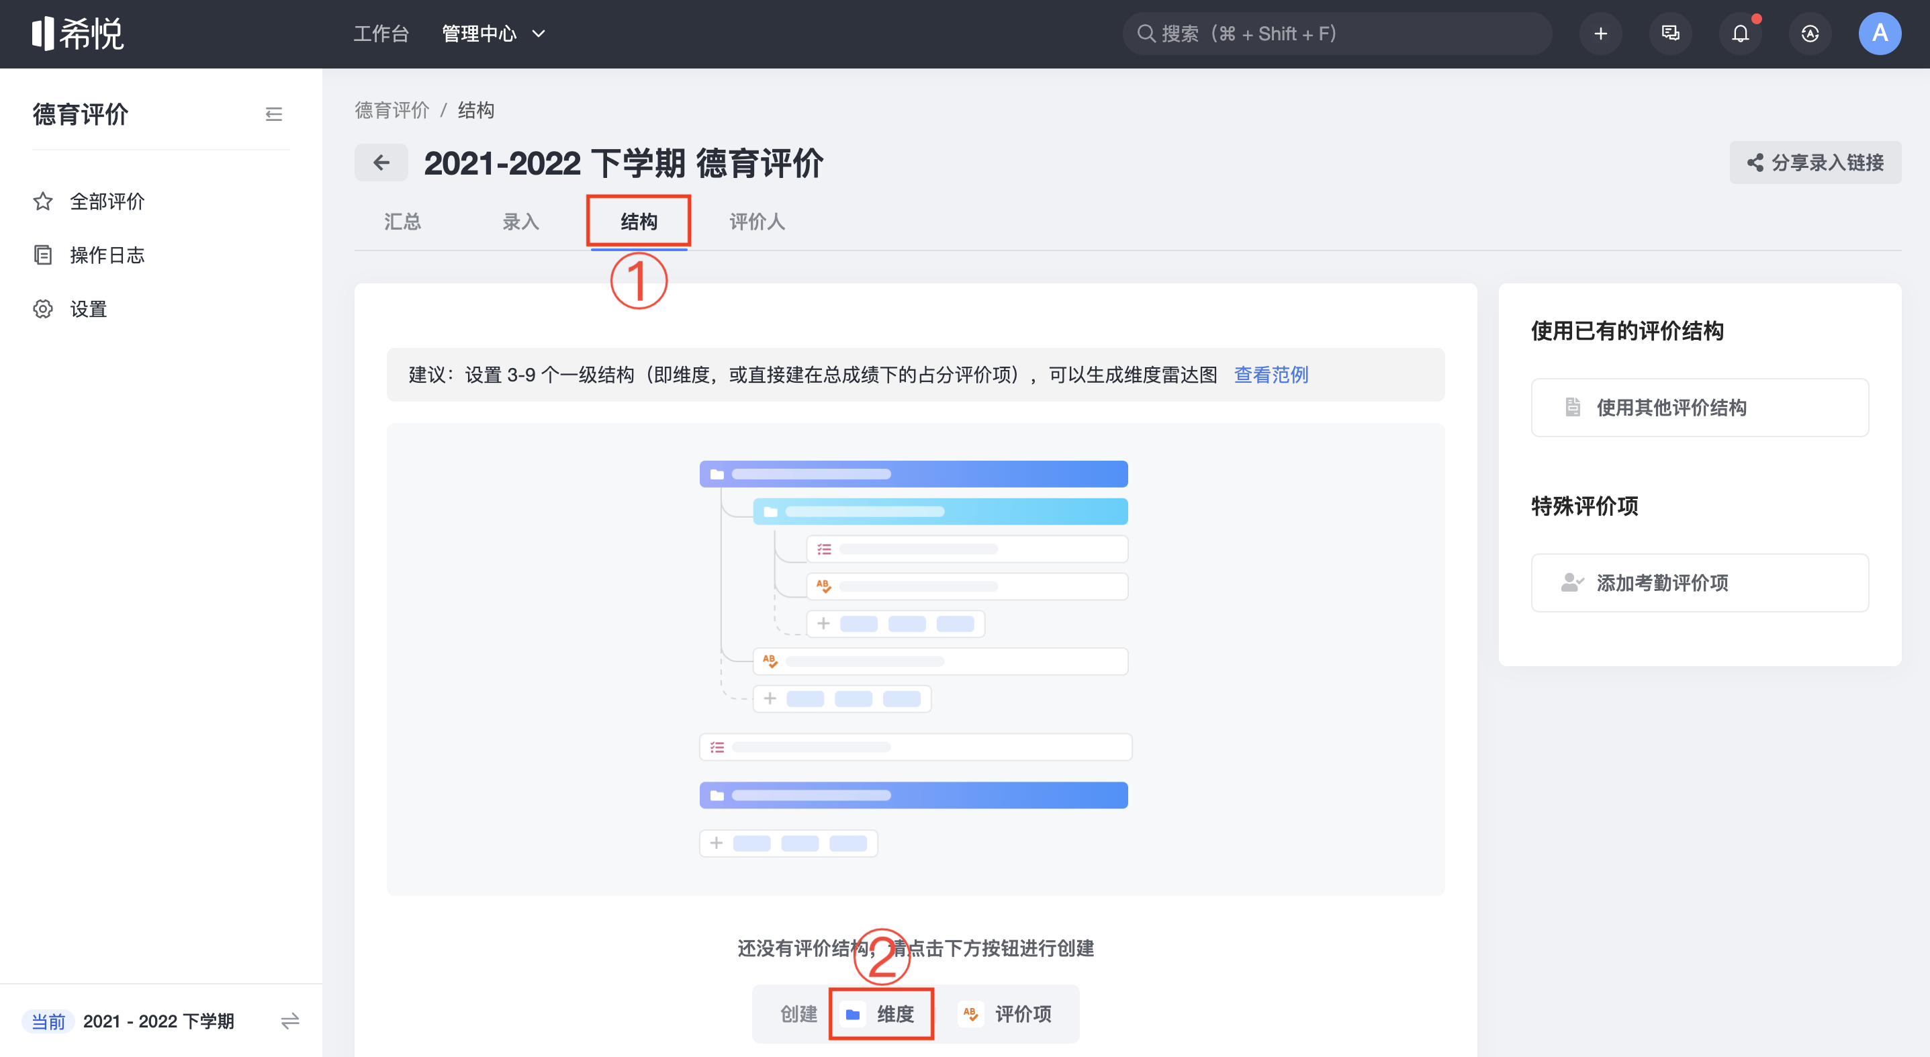The width and height of the screenshot is (1930, 1057).
Task: Open the messages chat icon in header
Action: pos(1670,34)
